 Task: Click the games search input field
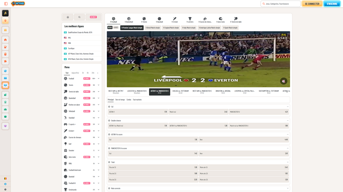tap(282, 4)
